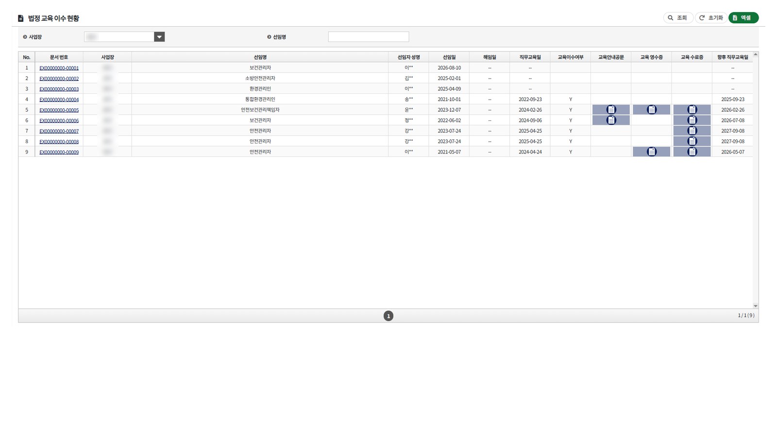Open document link EX00000000-00004
This screenshot has width=777, height=437.
[x=59, y=100]
